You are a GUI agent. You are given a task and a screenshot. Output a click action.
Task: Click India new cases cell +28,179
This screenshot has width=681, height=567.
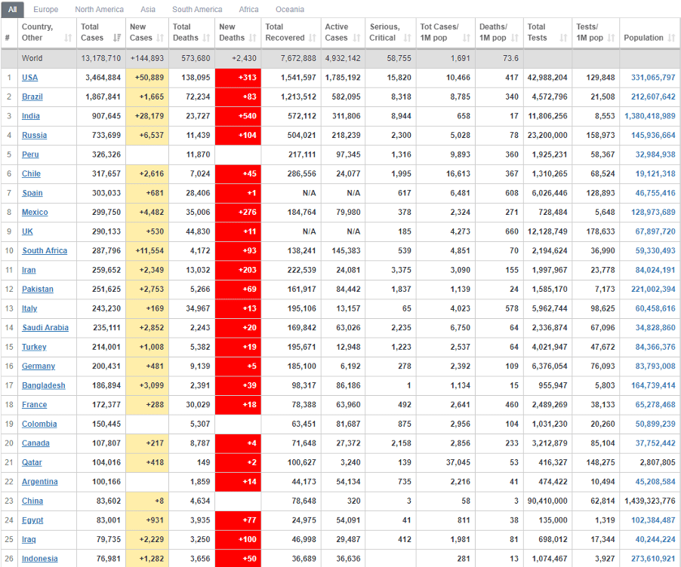coord(147,116)
